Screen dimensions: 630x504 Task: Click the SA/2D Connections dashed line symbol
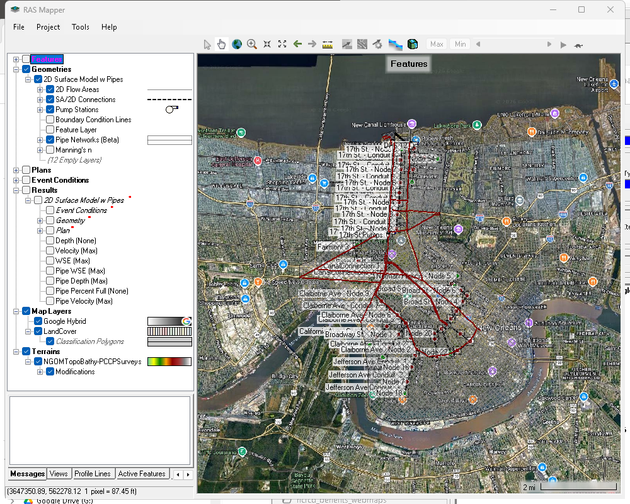coord(169,100)
